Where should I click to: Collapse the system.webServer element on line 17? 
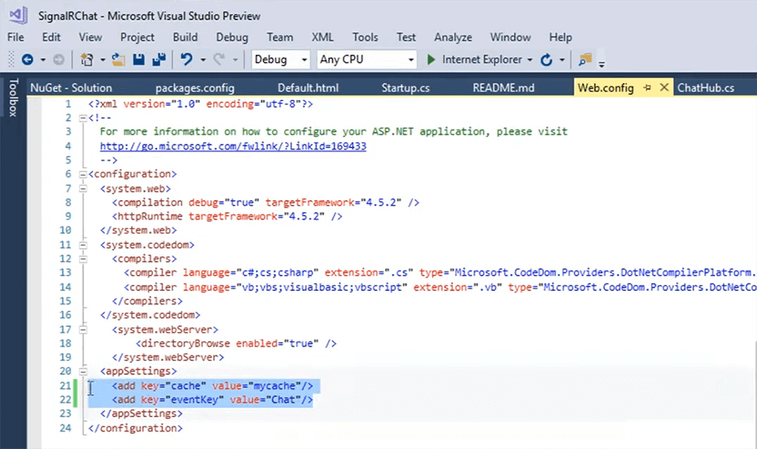pos(83,330)
